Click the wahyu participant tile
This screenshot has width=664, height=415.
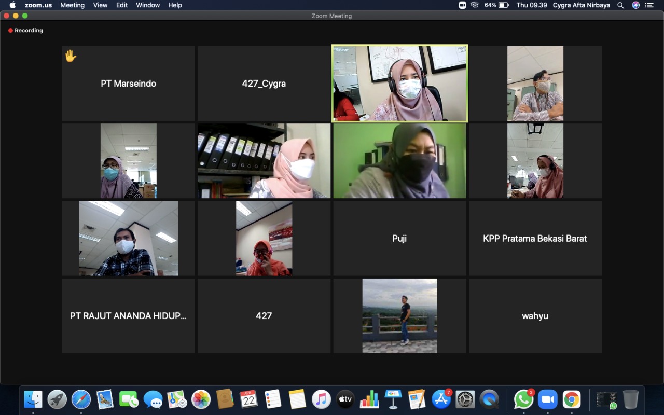click(x=535, y=316)
